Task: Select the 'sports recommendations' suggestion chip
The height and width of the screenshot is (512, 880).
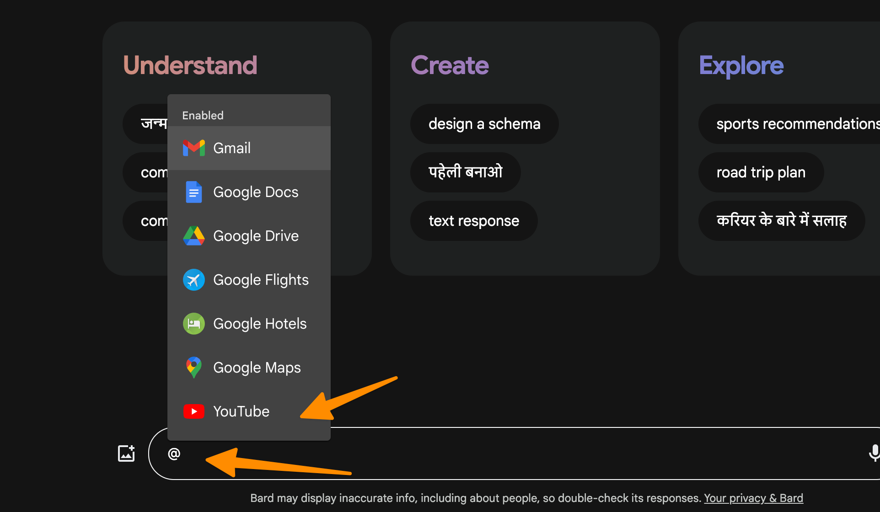Action: click(x=796, y=124)
